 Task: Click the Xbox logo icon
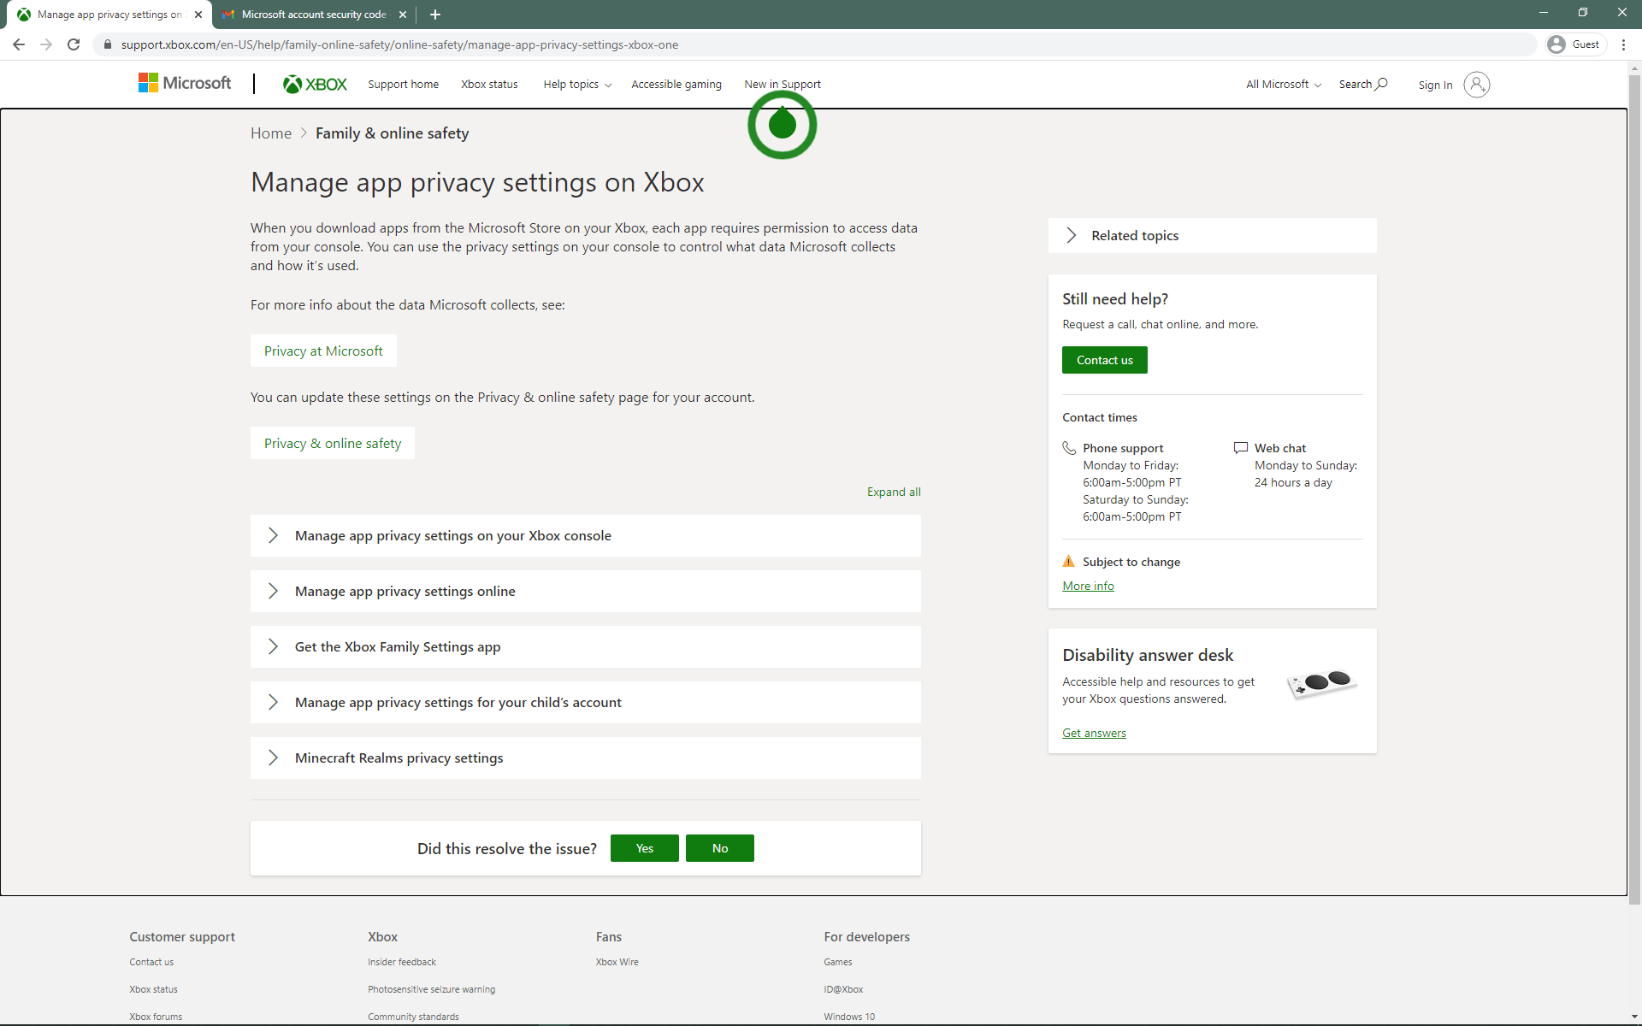(x=292, y=85)
